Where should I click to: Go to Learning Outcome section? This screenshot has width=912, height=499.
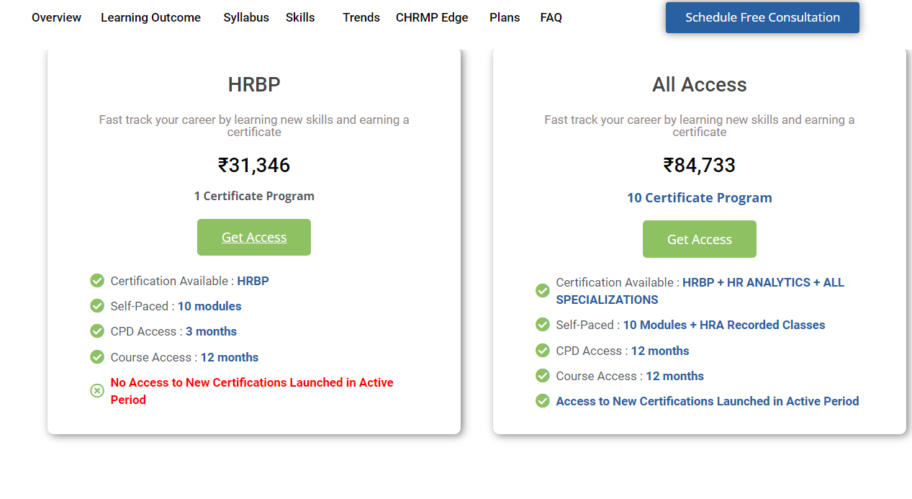point(150,17)
